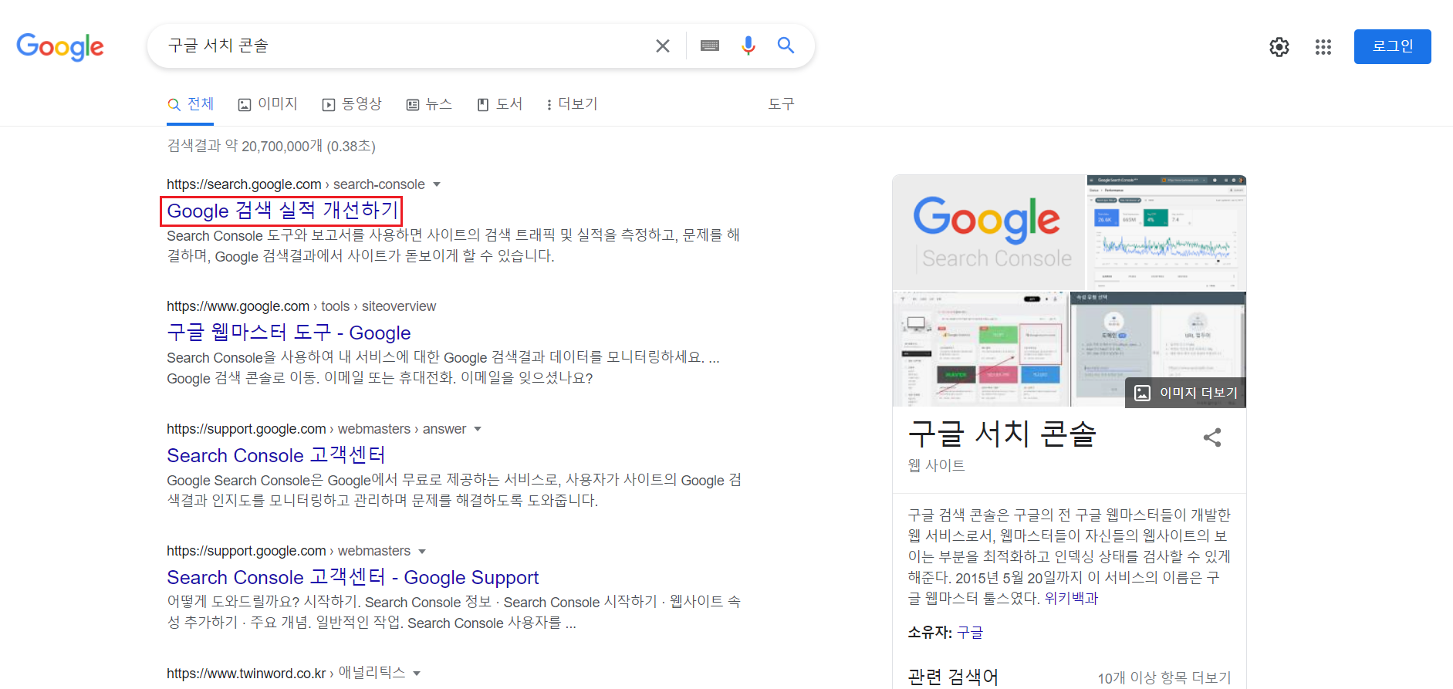Click the Google logo

pos(60,46)
